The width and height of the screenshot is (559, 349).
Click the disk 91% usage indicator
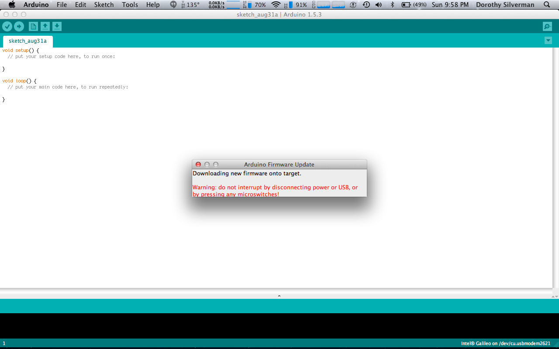point(296,5)
